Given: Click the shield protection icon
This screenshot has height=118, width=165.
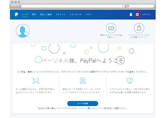Looking at the screenshot, I should pyautogui.click(x=129, y=81).
